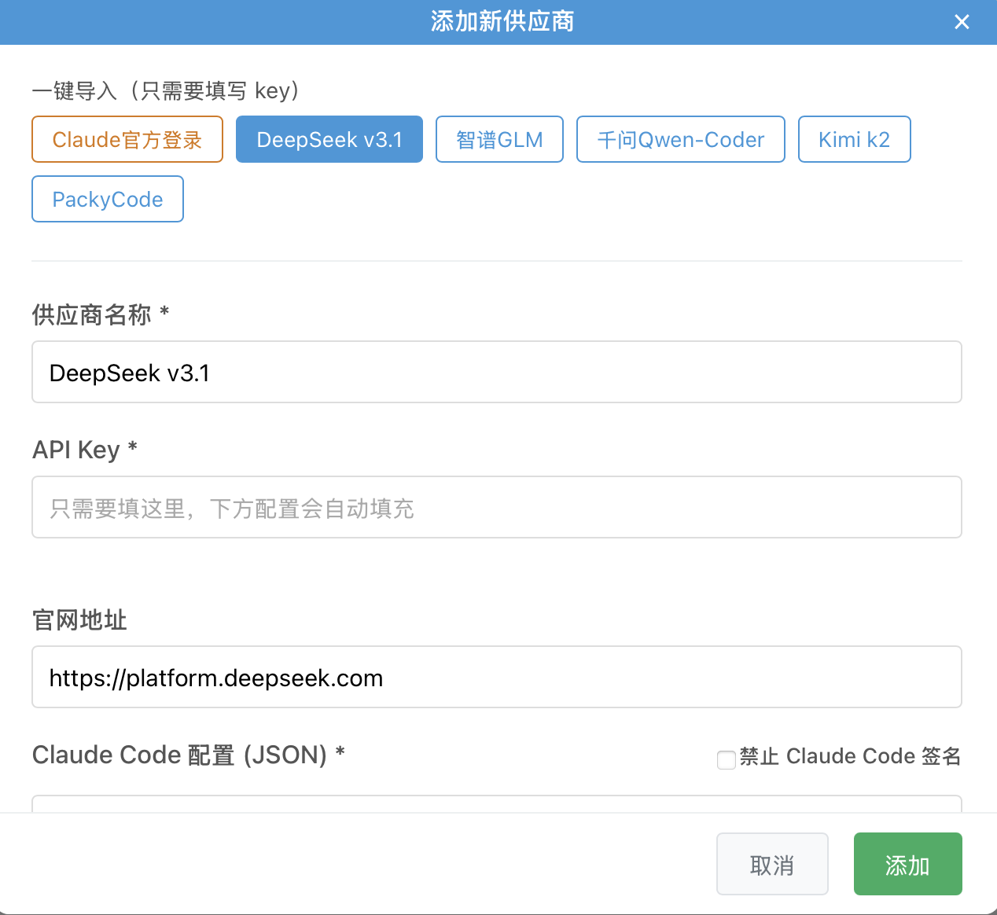
Task: Click the 禁止 Claude Code 签名 label text
Action: coord(850,756)
